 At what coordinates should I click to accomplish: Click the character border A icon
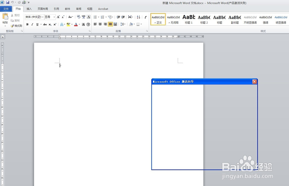point(88,17)
